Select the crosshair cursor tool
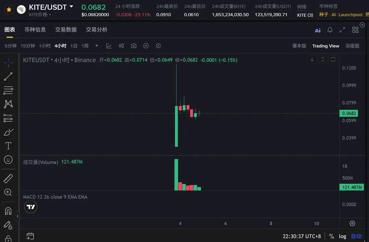This screenshot has height=242, width=369. tap(8, 63)
